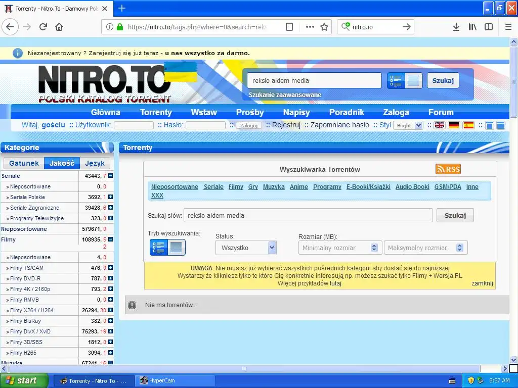Open page actions three-dot menu
Viewport: 518px width, 388px height.
tap(310, 27)
